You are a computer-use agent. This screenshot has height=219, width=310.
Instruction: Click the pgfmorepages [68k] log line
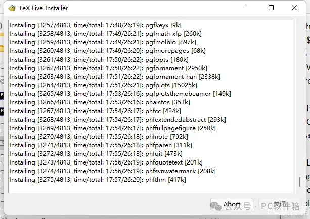tap(107, 51)
